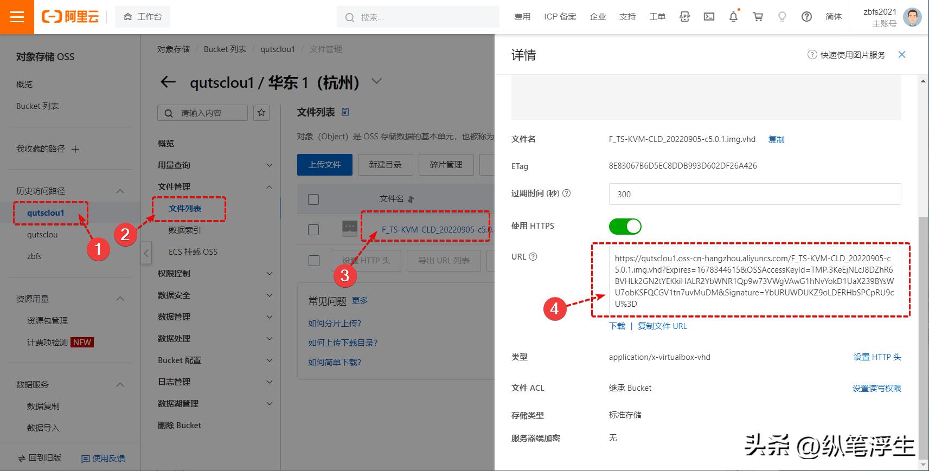Click the zbfs2021 user avatar
This screenshot has width=929, height=471.
912,17
